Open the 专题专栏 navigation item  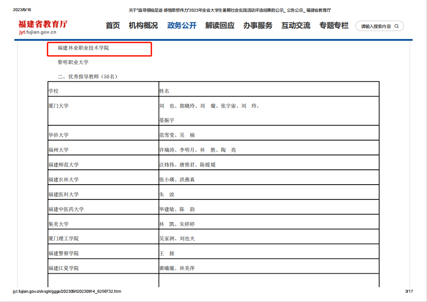click(334, 26)
